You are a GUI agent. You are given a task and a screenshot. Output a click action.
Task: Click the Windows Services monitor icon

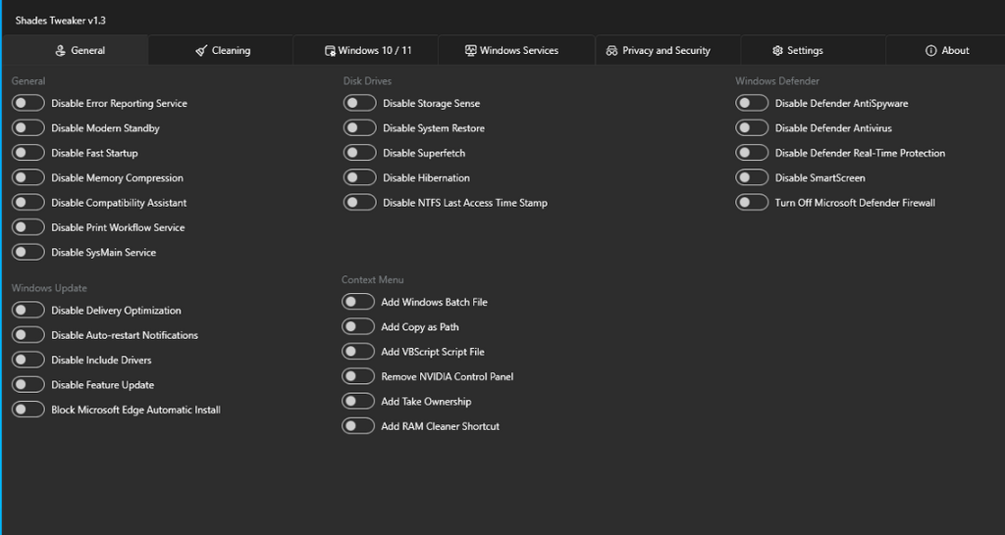(470, 51)
